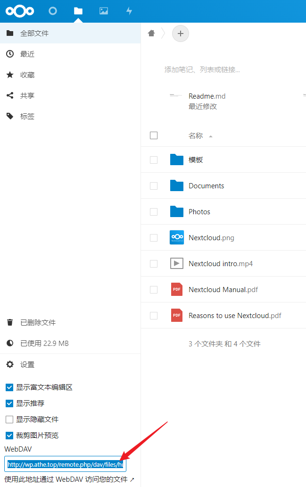306x487 pixels.
Task: Collapse the 设置 settings section
Action: click(70, 365)
